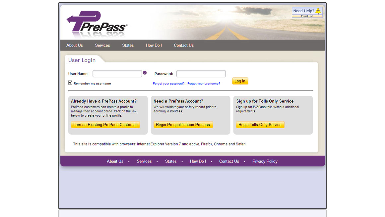The width and height of the screenshot is (385, 217).
Task: Click I am an Existing PrePass Customer
Action: tap(105, 125)
